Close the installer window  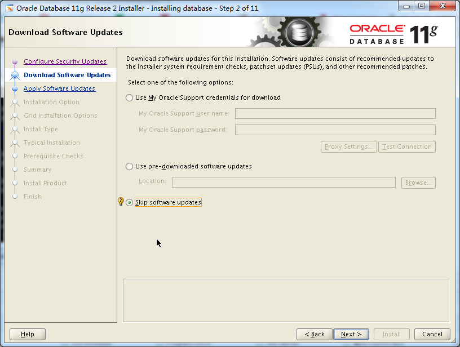click(x=443, y=6)
